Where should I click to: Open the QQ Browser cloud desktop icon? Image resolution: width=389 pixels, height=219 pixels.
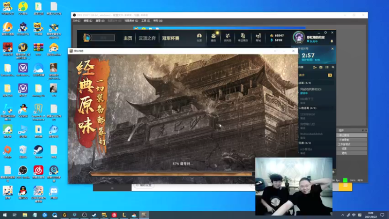(x=38, y=70)
